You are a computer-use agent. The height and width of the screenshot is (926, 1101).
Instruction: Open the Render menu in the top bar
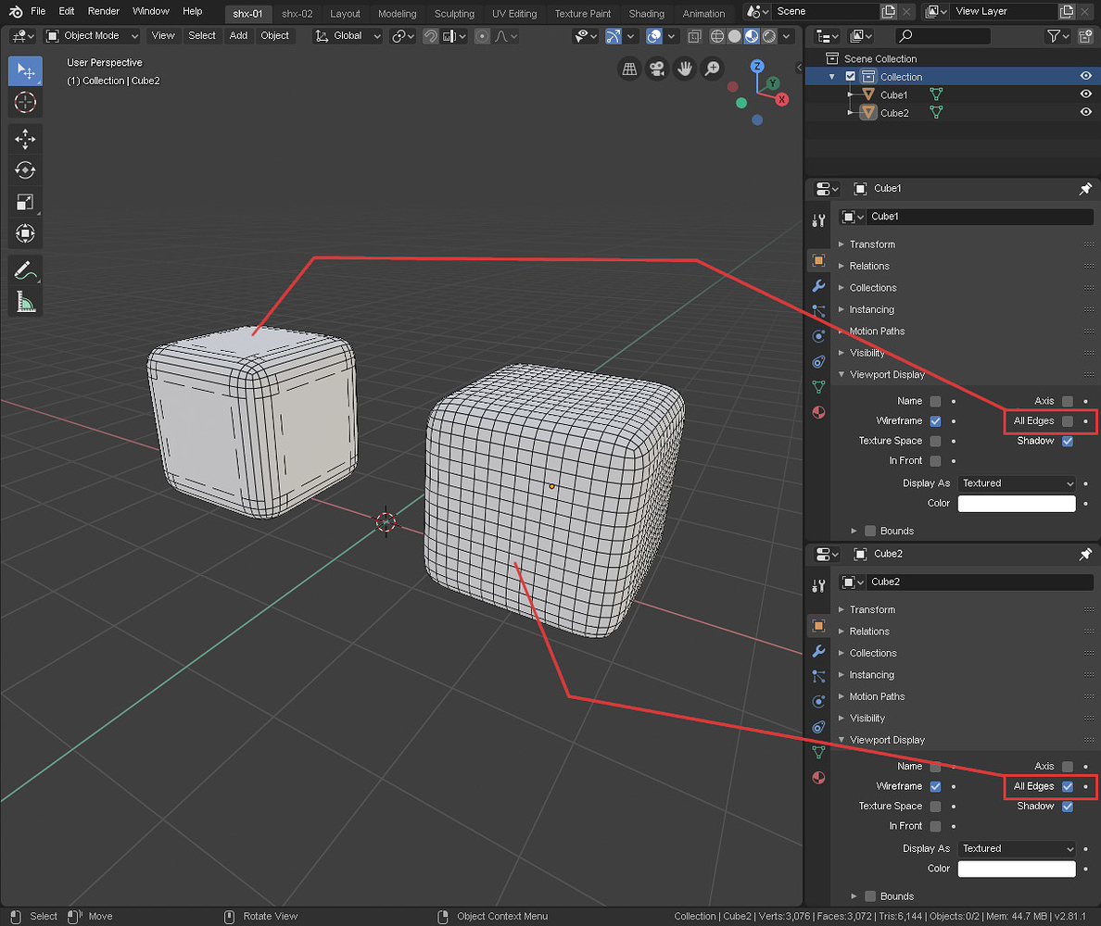[103, 11]
